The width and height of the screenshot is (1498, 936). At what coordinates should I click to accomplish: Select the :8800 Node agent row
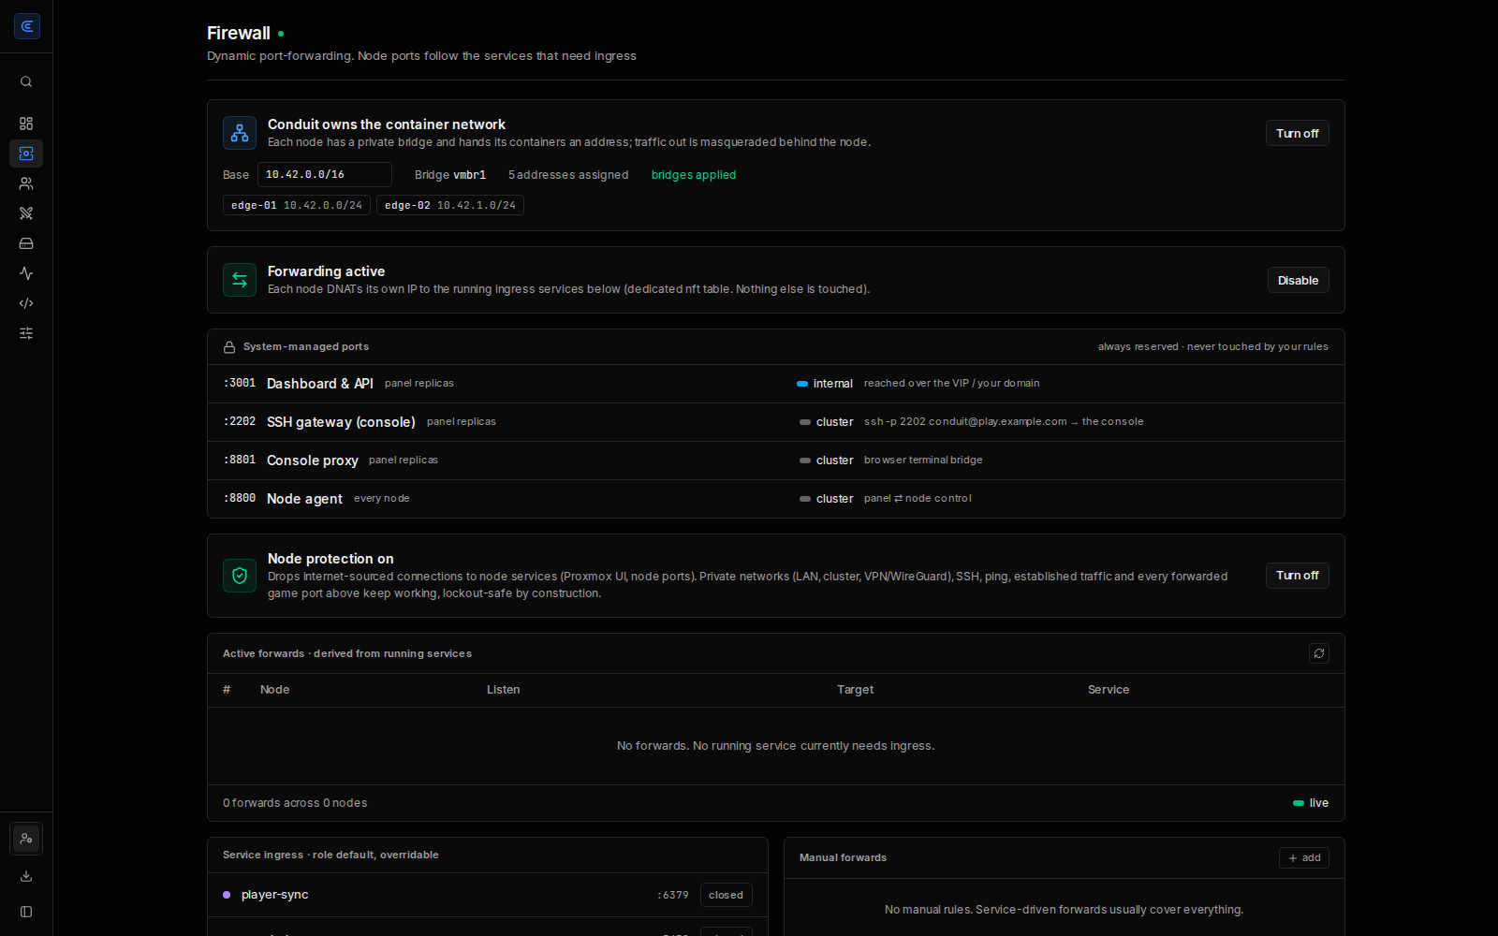click(776, 499)
